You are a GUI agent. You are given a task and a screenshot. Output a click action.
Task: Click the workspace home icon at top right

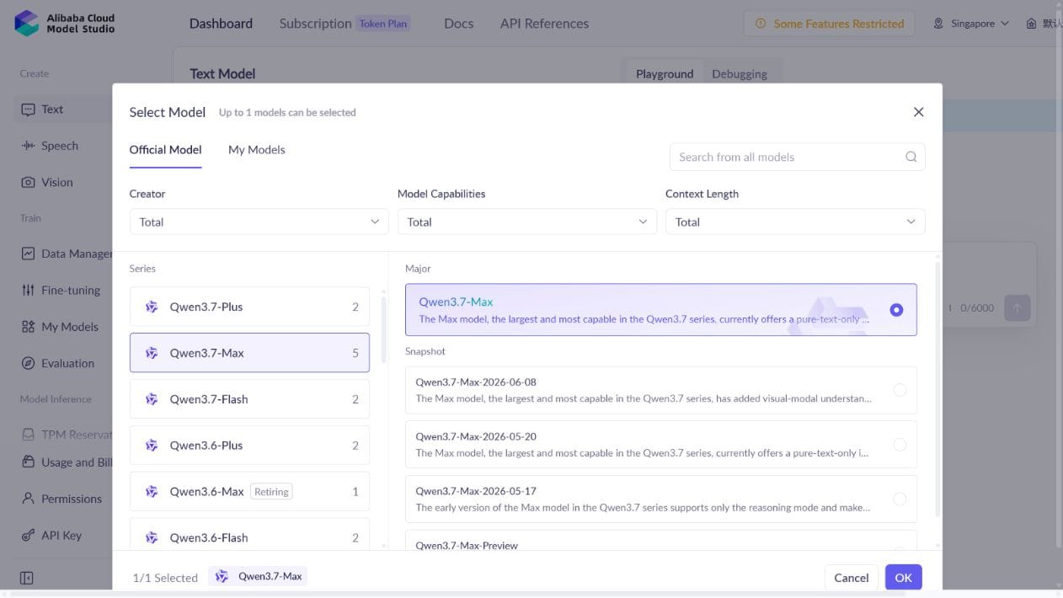1031,24
